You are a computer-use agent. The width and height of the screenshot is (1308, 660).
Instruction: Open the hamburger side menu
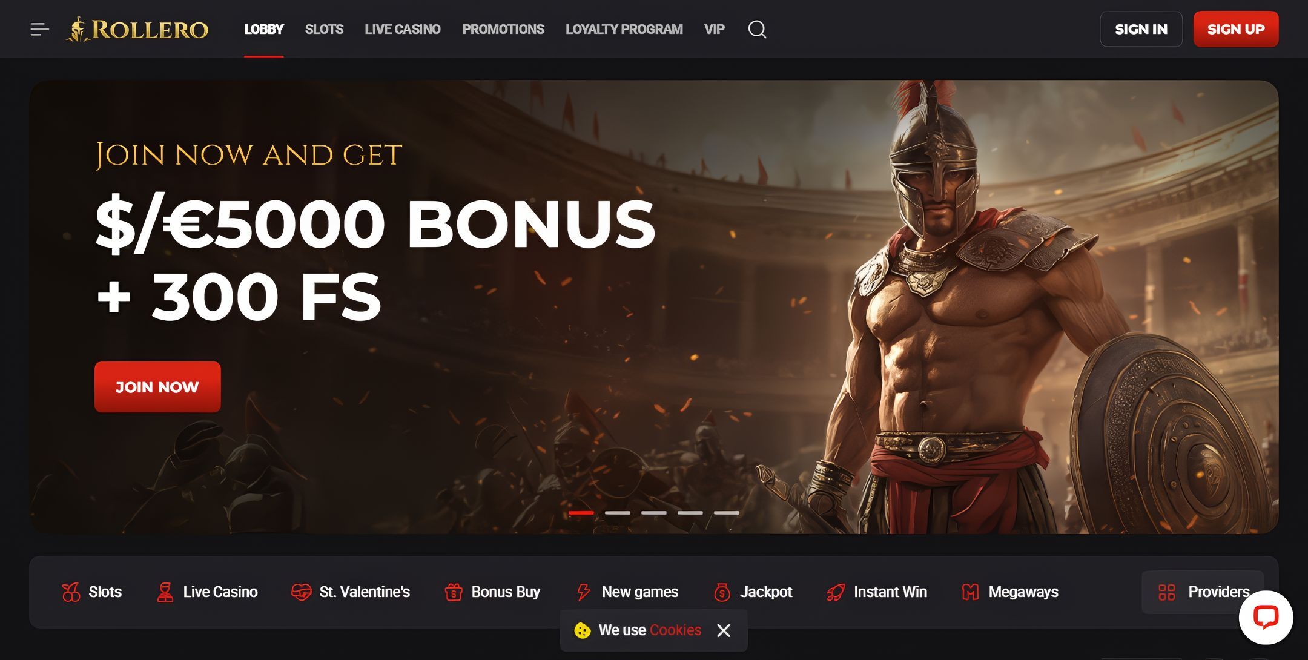coord(39,29)
